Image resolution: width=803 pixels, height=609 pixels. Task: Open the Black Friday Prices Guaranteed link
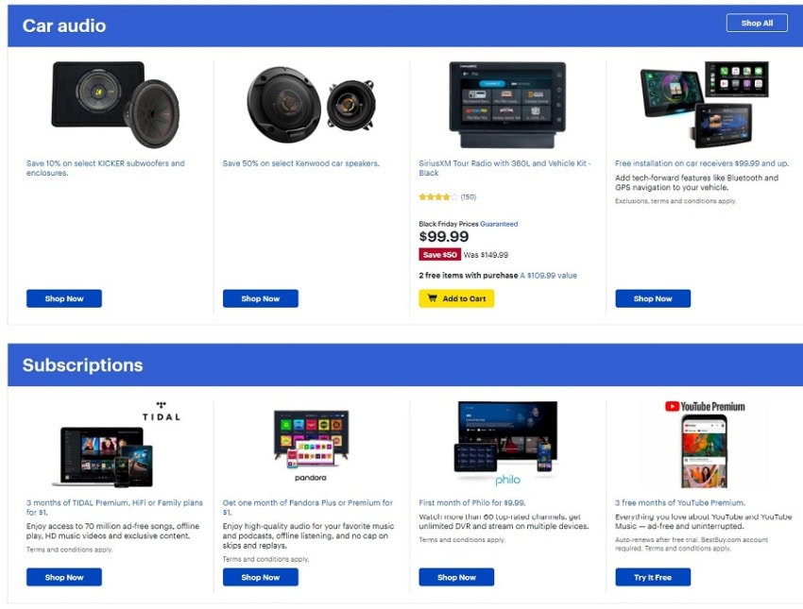(499, 224)
